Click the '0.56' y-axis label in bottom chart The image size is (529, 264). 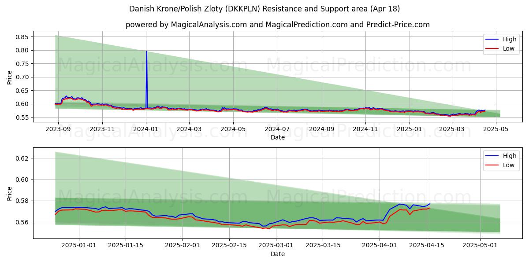[x=22, y=222]
